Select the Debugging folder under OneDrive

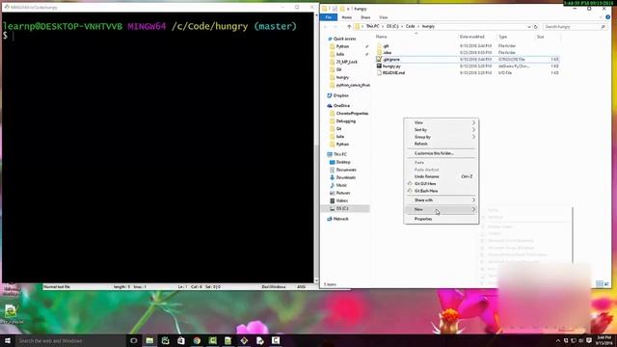coord(346,121)
